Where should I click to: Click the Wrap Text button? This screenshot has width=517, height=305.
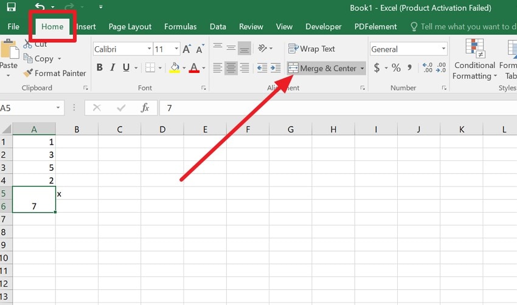click(311, 49)
